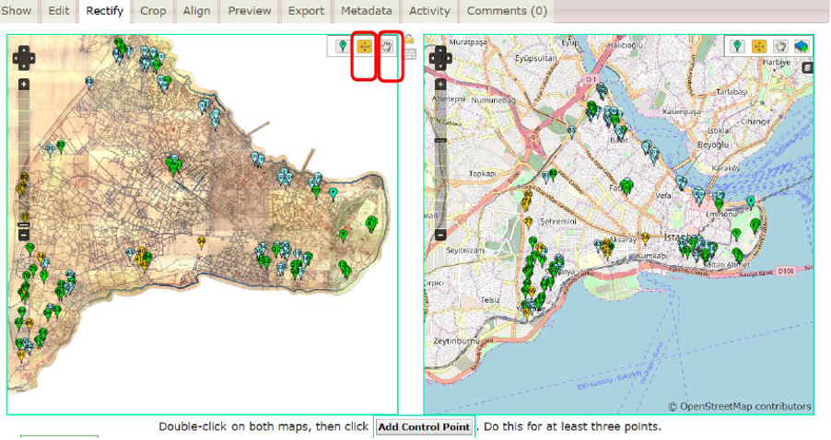831x440 pixels.
Task: Select add control point tool on left map
Action: [342, 46]
